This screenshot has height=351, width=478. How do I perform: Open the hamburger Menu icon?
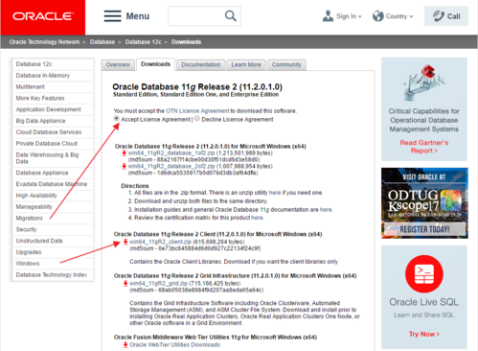point(112,16)
